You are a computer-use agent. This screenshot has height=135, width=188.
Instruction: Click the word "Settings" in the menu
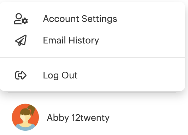[99, 19]
